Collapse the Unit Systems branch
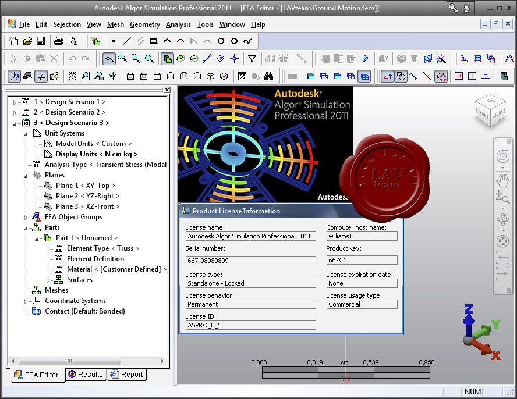This screenshot has width=517, height=399. pos(26,134)
